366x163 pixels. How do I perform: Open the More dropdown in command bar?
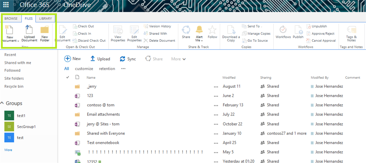click(x=179, y=59)
